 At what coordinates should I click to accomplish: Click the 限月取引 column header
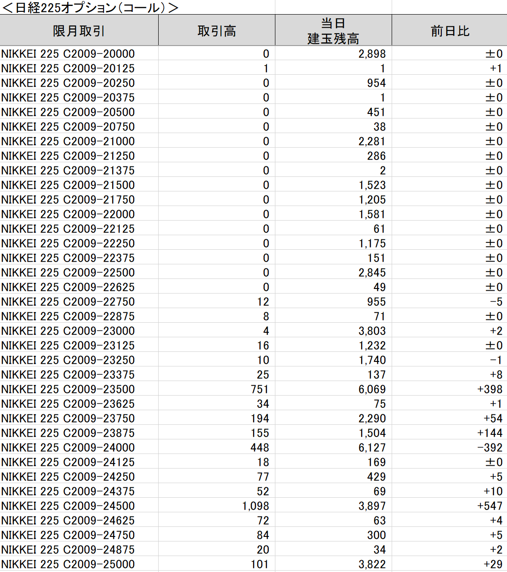[79, 31]
